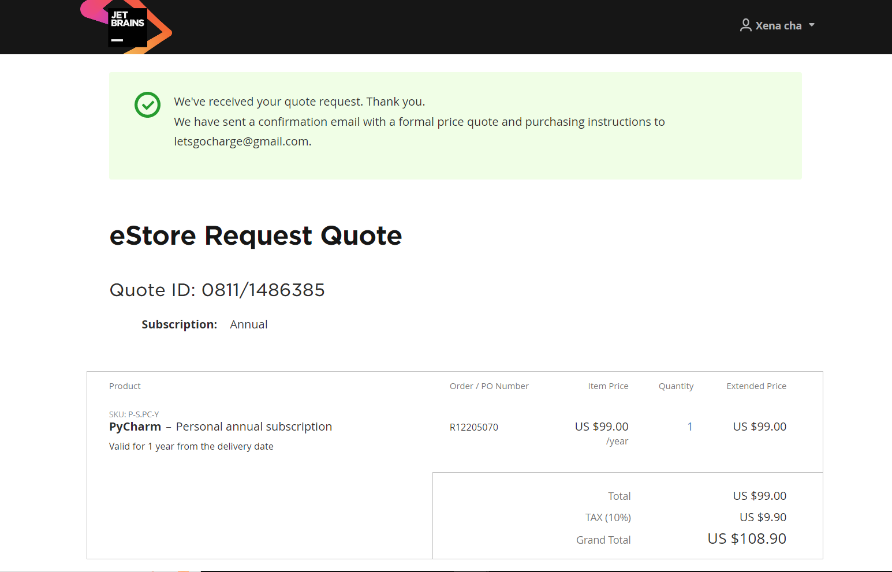Click the PyCharm product name

(x=135, y=427)
